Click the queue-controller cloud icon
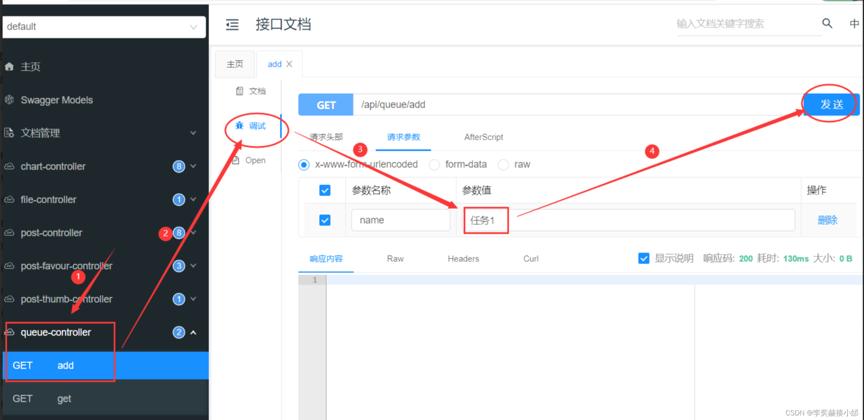Viewport: 864px width, 420px height. tap(9, 332)
